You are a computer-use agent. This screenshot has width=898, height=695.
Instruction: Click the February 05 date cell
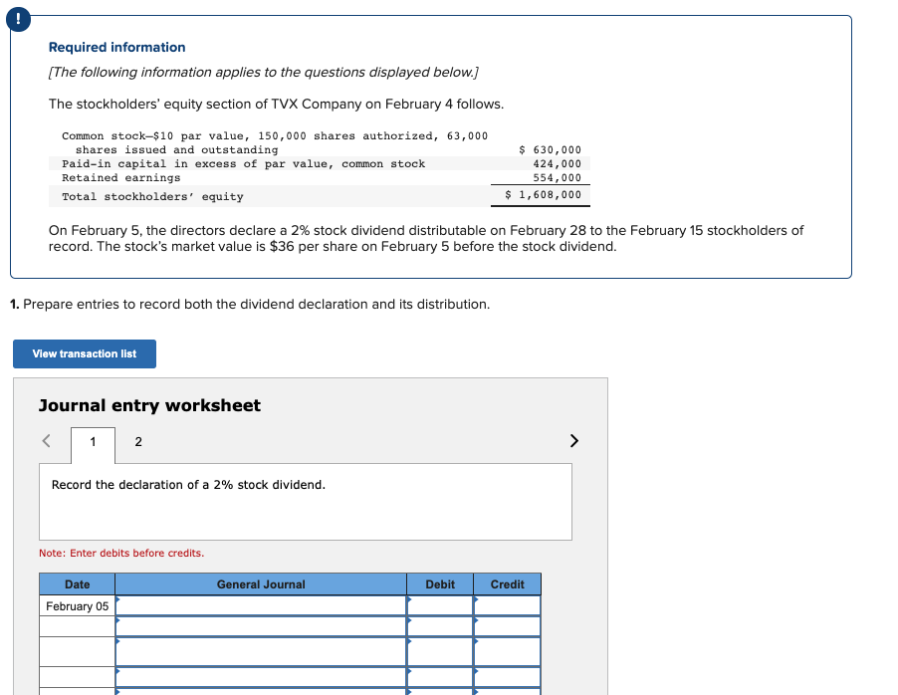pos(78,605)
